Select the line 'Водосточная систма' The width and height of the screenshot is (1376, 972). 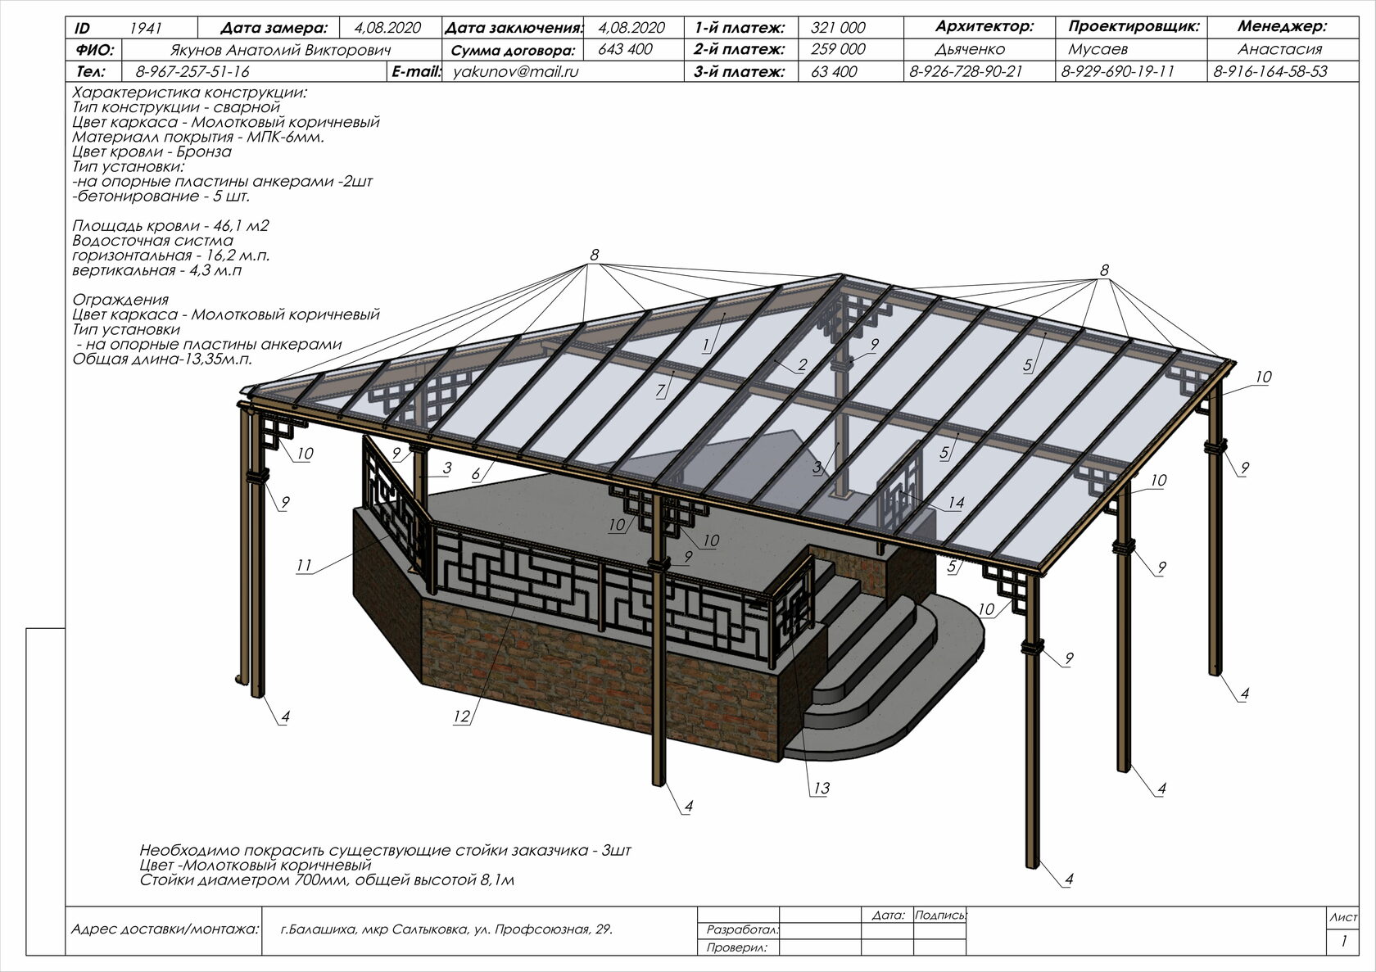pos(152,241)
